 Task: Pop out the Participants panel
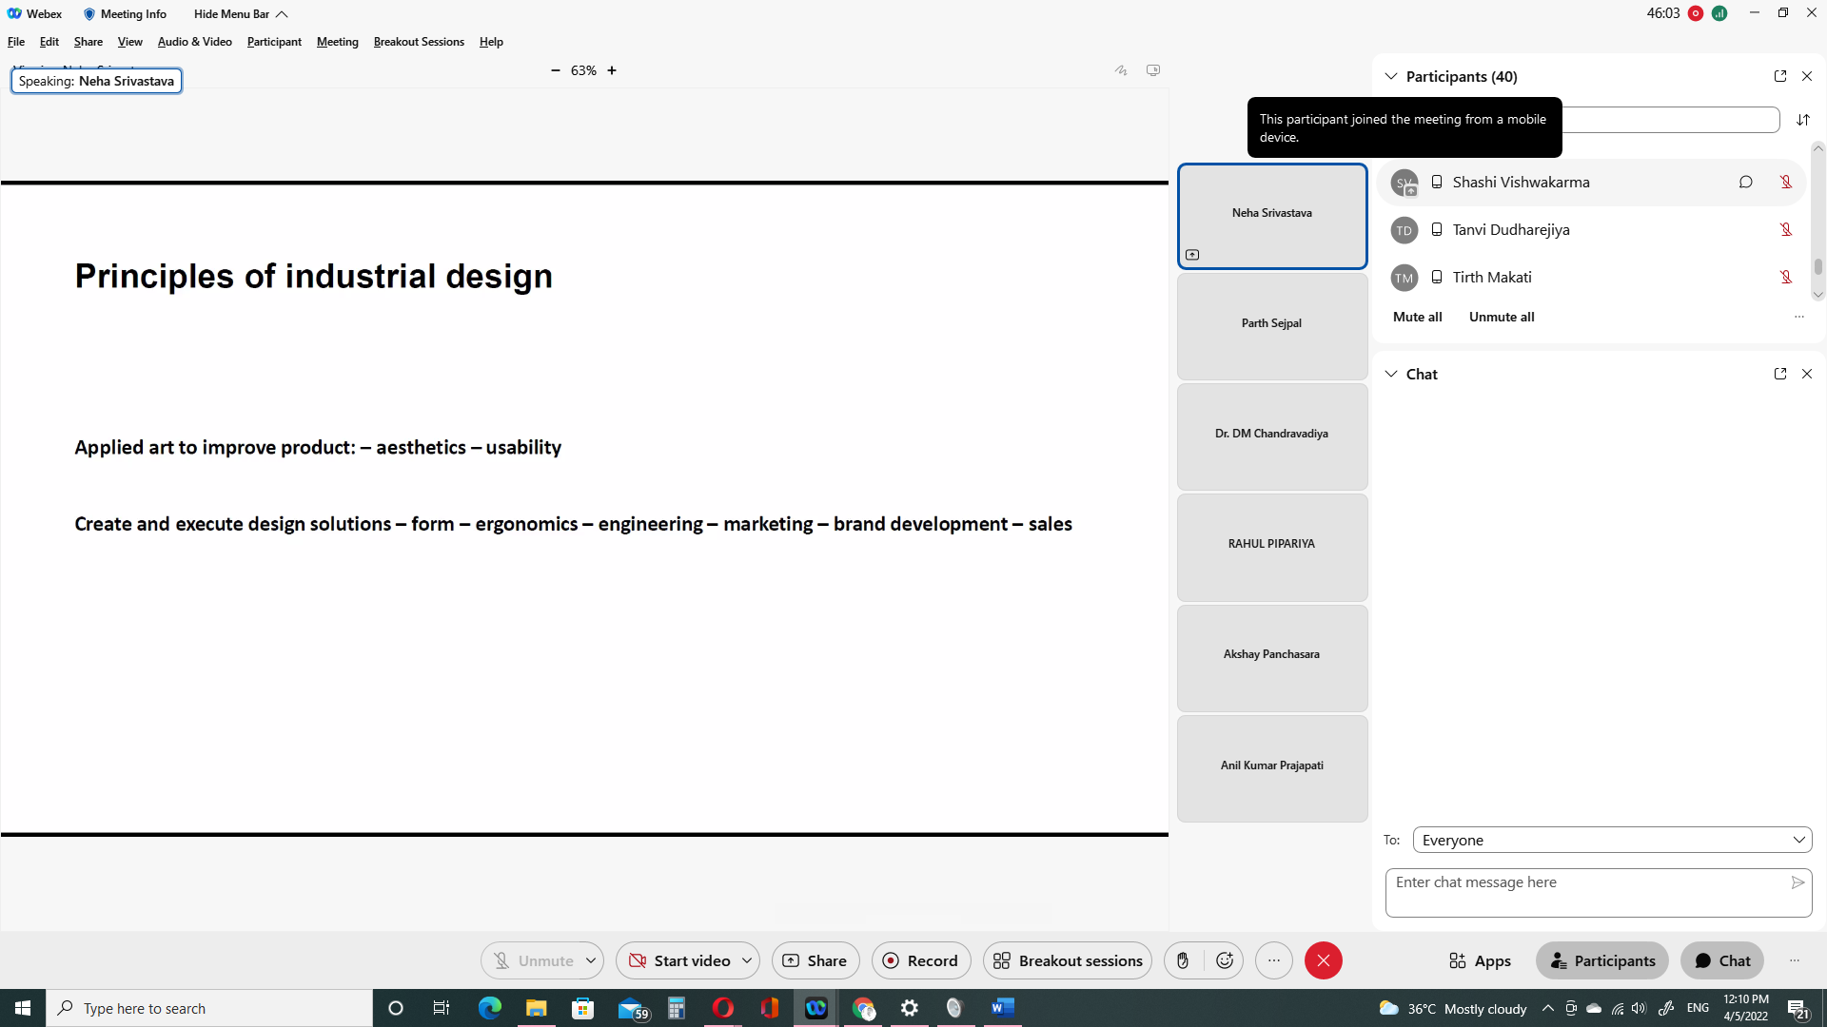click(x=1779, y=76)
